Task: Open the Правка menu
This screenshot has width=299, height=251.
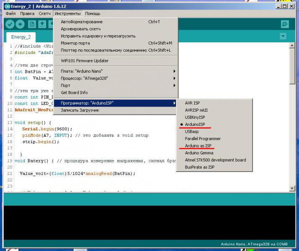Action: pos(27,14)
